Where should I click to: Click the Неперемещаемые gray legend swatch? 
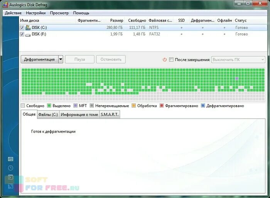click(x=92, y=106)
